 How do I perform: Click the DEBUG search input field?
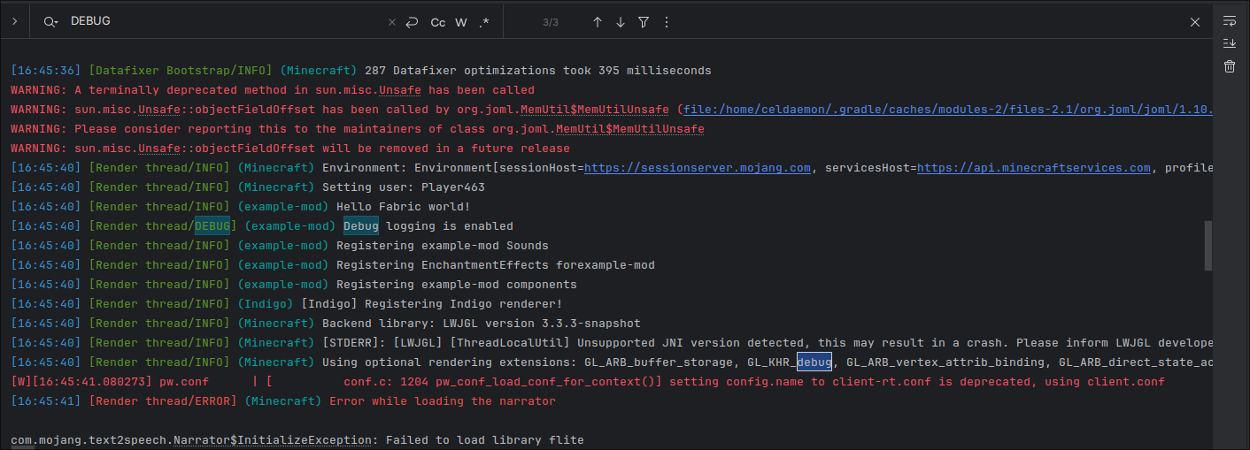click(x=221, y=21)
